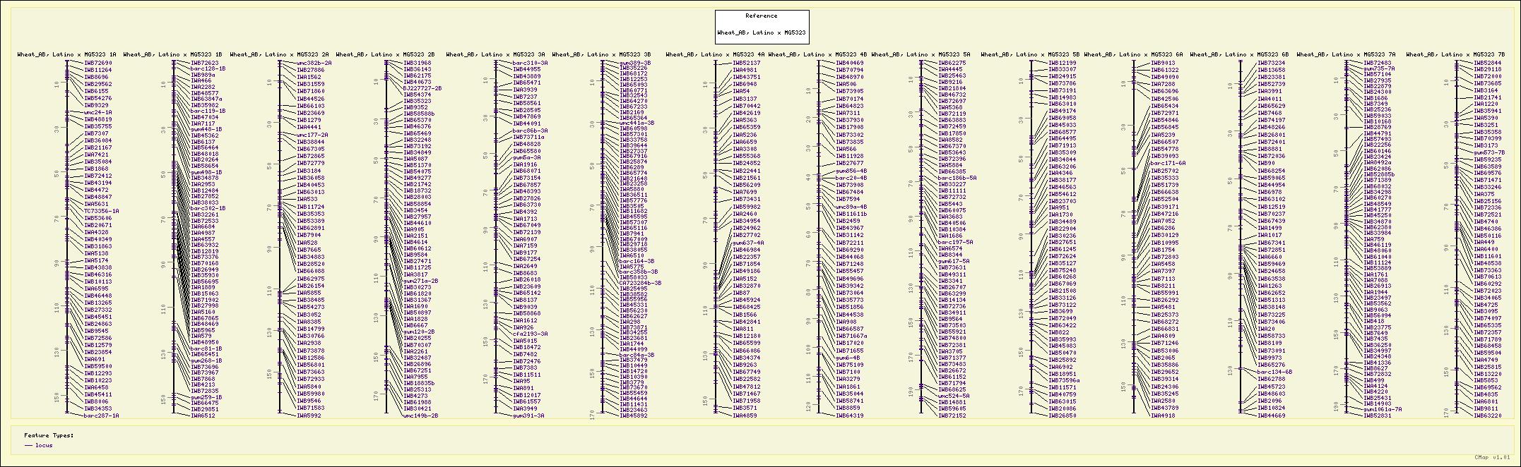This screenshot has height=467, width=1521.
Task: Select marker barc171-6A
Action: click(1168, 163)
